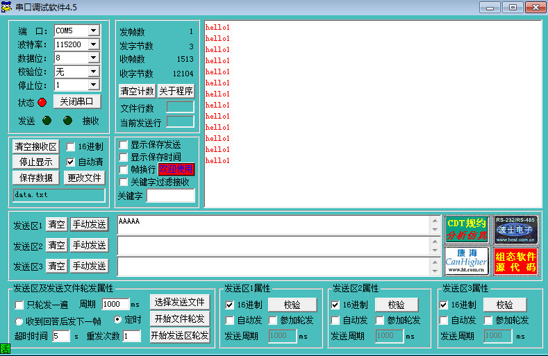
Task: Click 手动发送 for 发送区1
Action: click(x=90, y=224)
